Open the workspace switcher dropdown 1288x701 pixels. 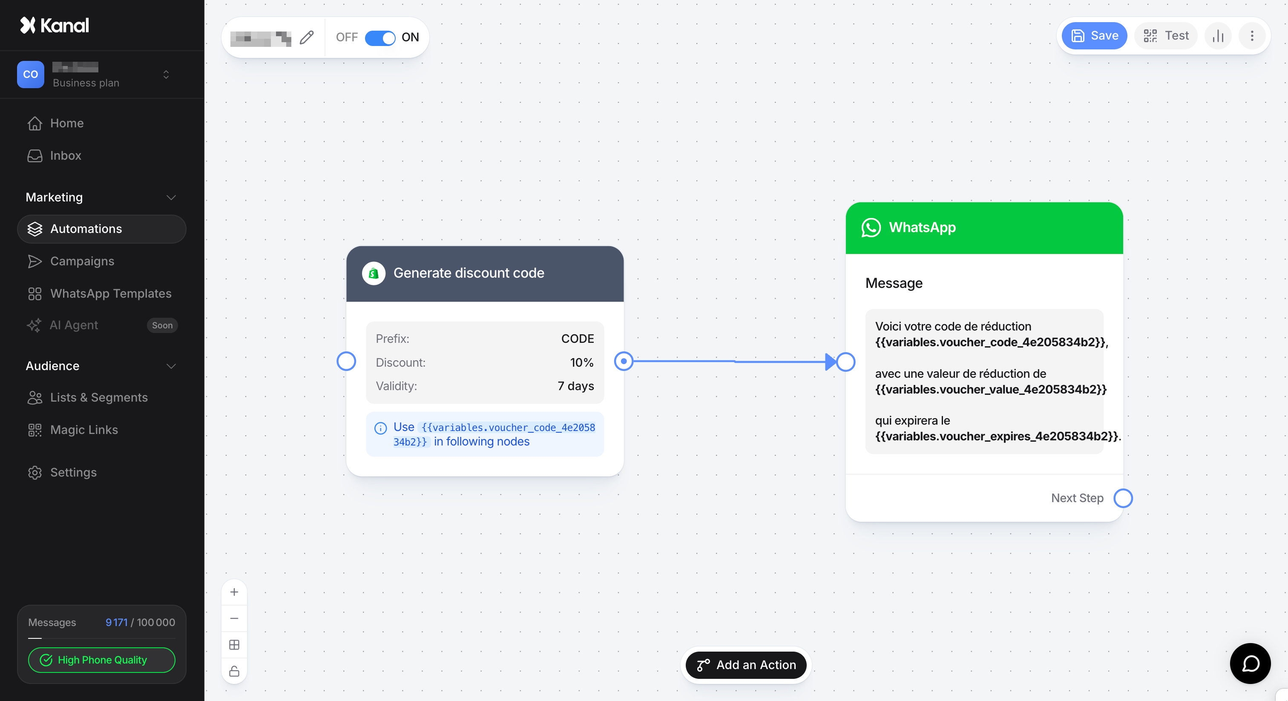166,74
